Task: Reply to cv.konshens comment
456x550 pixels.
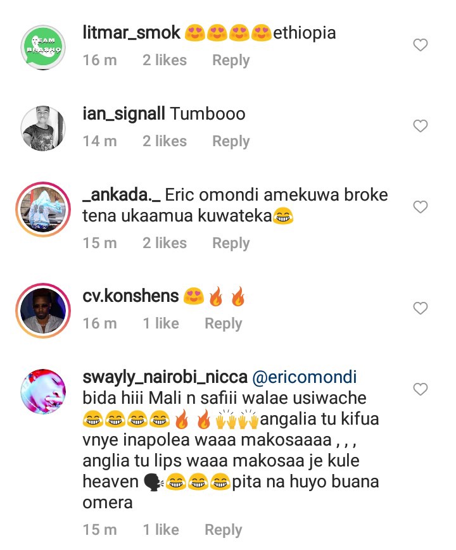Action: click(224, 323)
